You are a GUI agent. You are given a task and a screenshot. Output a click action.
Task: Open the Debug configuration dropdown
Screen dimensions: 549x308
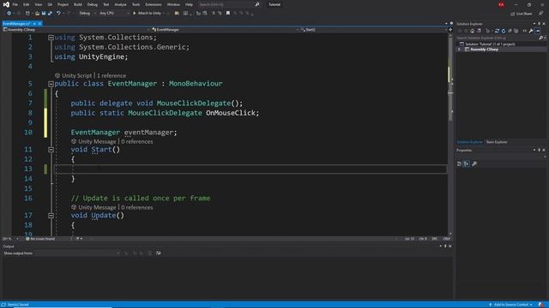[x=87, y=14]
